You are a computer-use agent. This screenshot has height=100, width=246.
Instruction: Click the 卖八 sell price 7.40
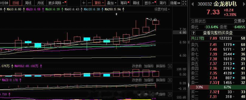[213, 49]
